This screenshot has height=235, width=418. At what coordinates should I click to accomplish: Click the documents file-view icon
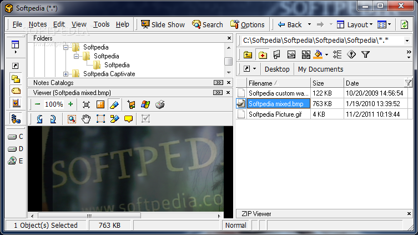[x=276, y=54]
